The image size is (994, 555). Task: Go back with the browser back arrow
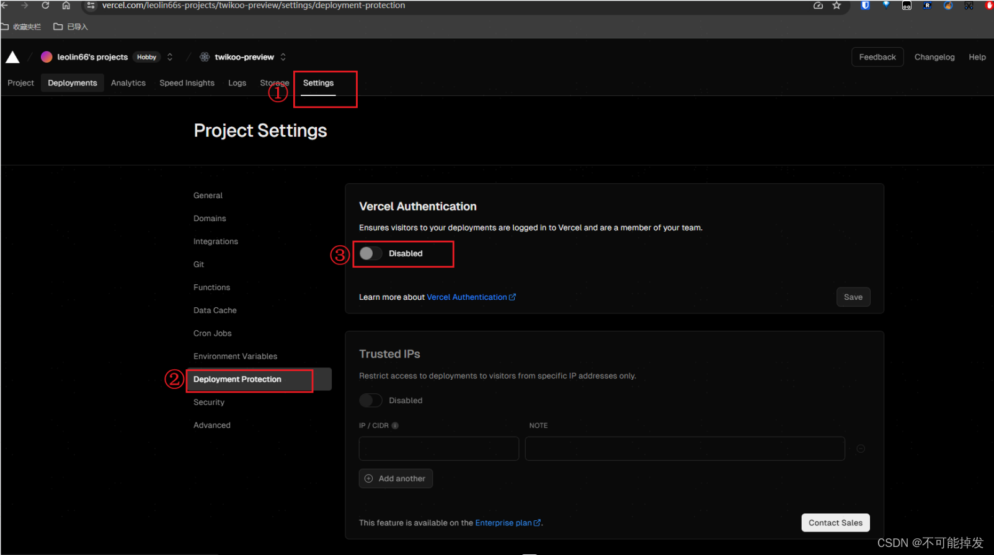[4, 5]
